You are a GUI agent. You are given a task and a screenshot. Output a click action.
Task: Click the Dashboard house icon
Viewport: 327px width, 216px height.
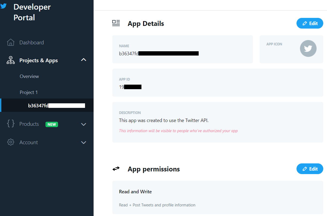pyautogui.click(x=11, y=42)
